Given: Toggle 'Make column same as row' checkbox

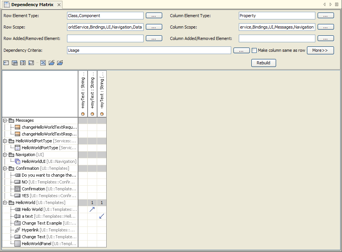Looking at the screenshot, I should click(x=254, y=50).
